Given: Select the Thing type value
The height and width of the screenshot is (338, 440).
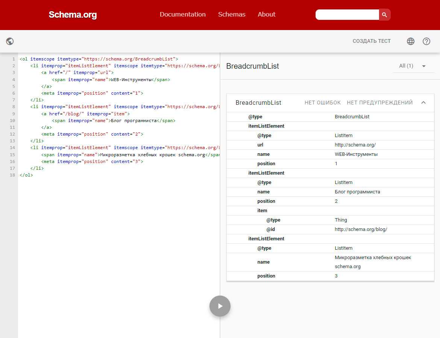Looking at the screenshot, I should [x=341, y=220].
